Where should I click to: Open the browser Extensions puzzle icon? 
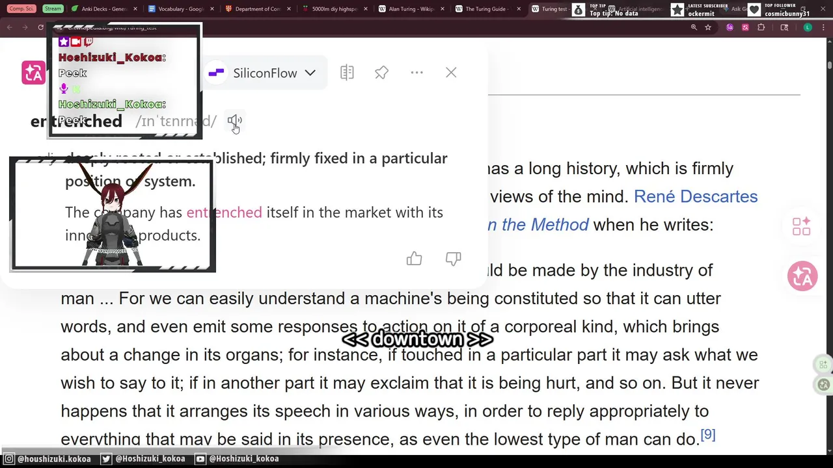[x=761, y=27]
